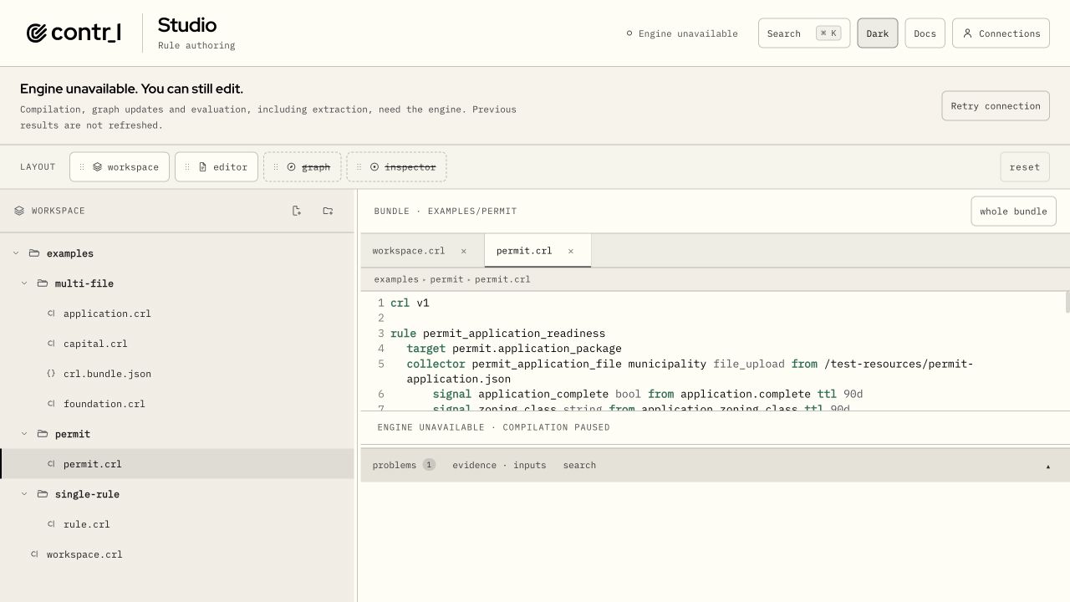Click 'examples' in the breadcrumb path
The width and height of the screenshot is (1070, 602).
point(396,279)
